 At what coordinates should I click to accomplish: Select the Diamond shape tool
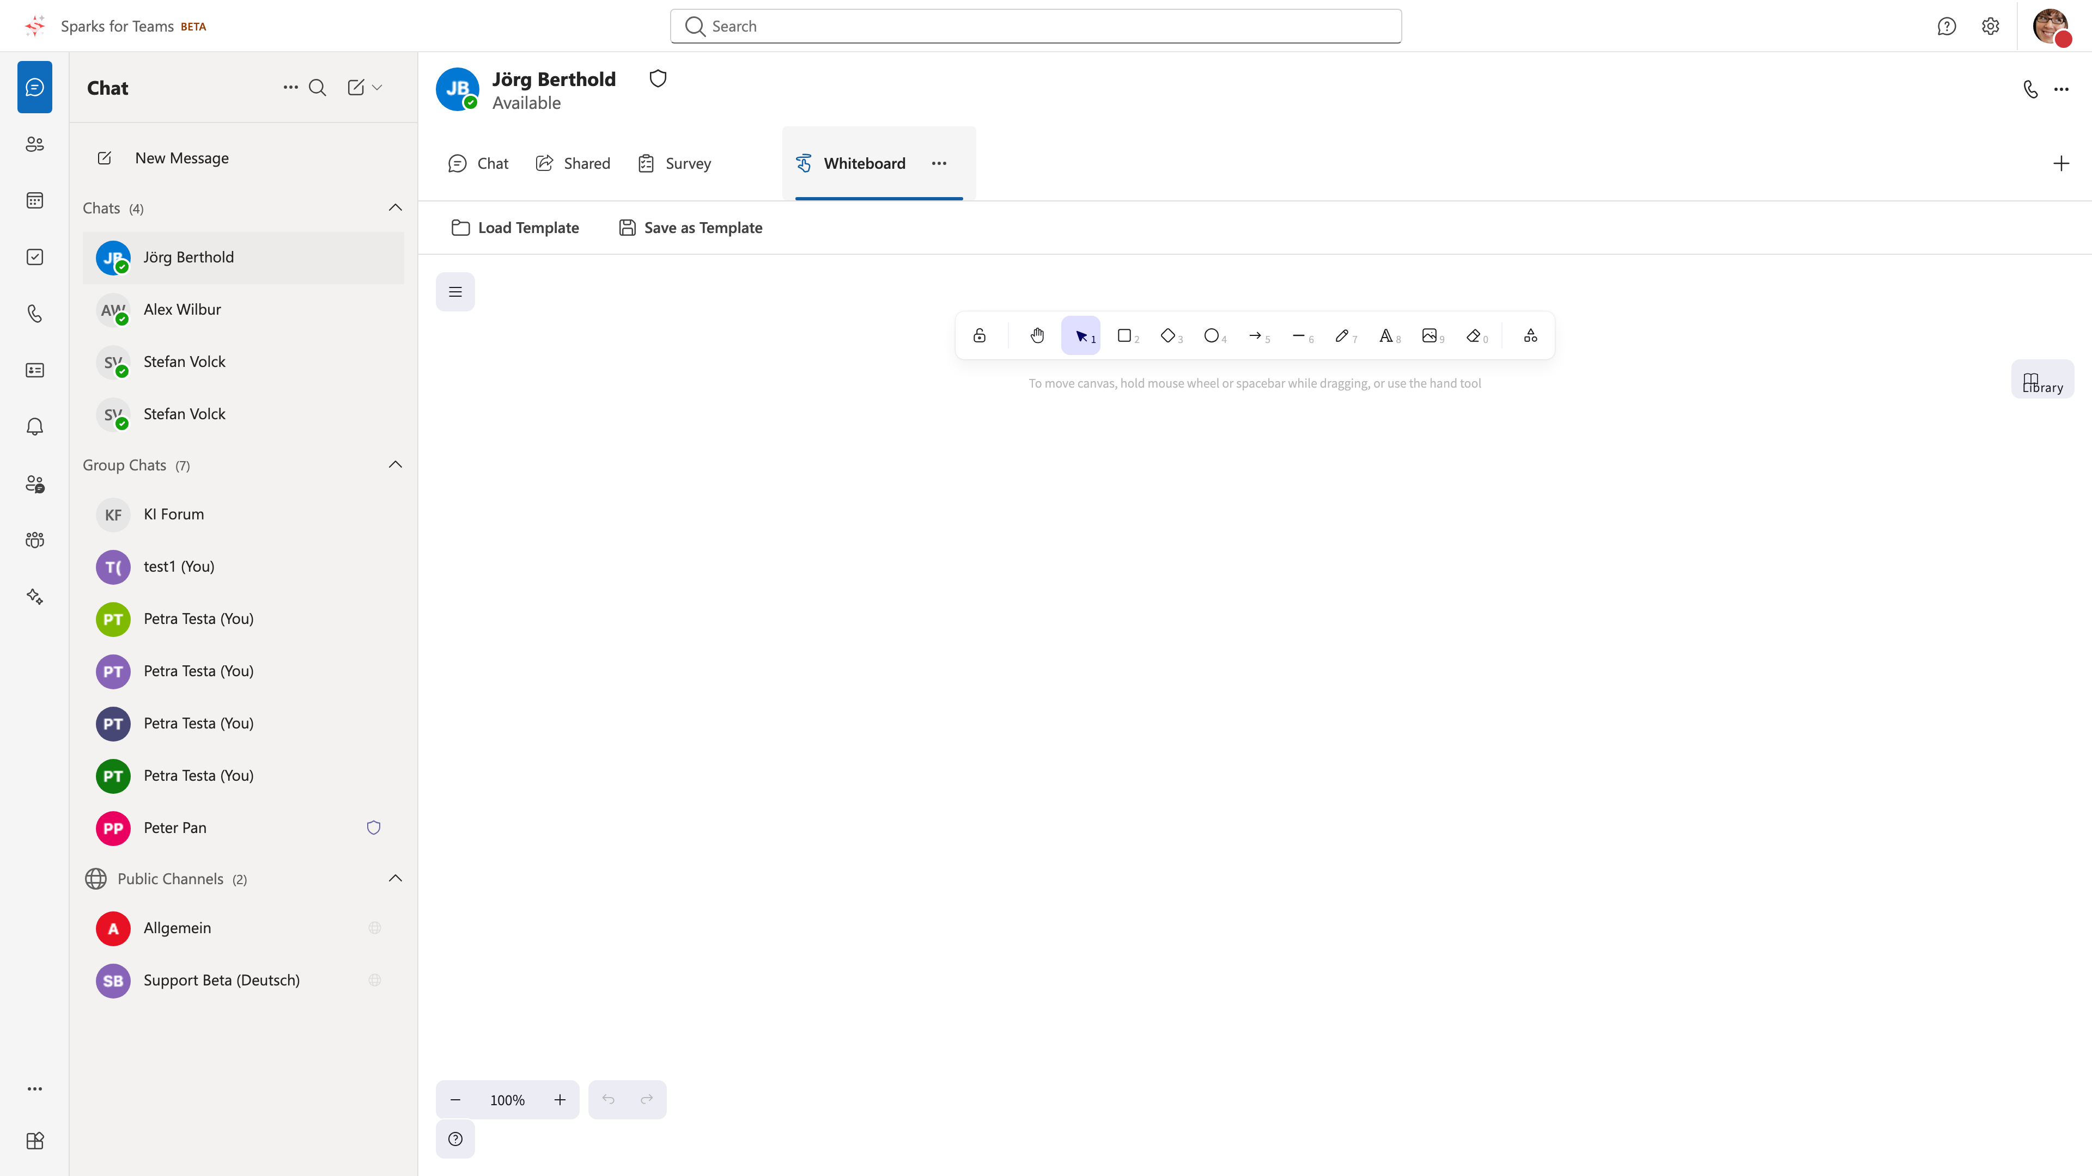tap(1169, 335)
